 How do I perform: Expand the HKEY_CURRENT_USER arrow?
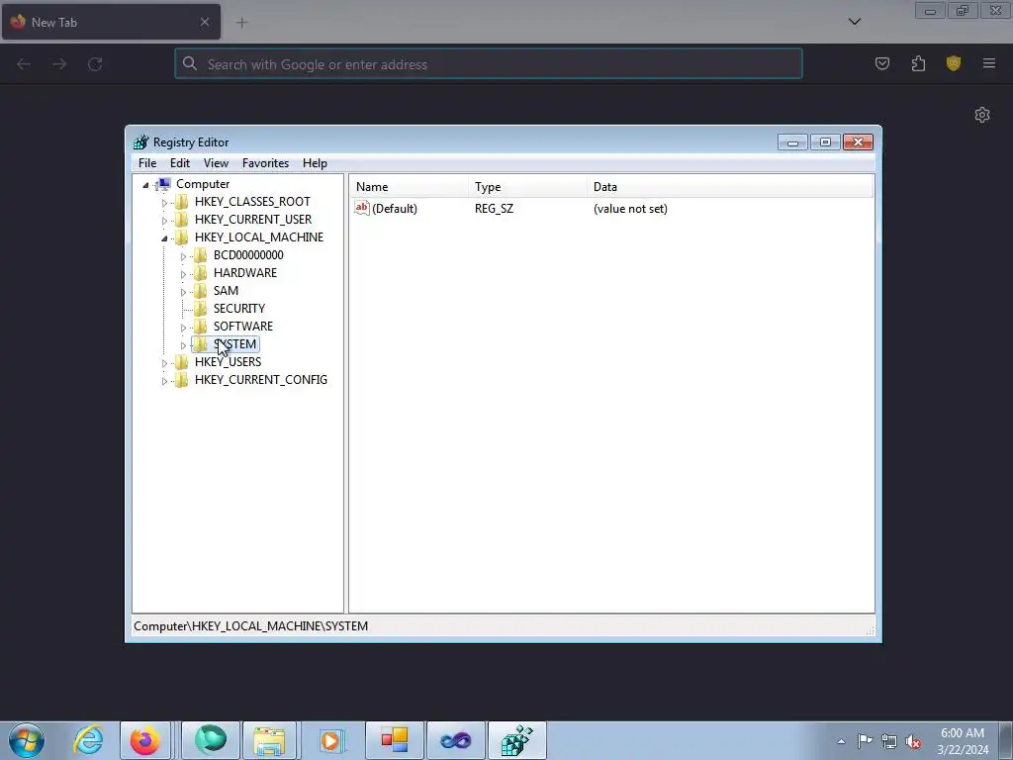[x=164, y=221]
